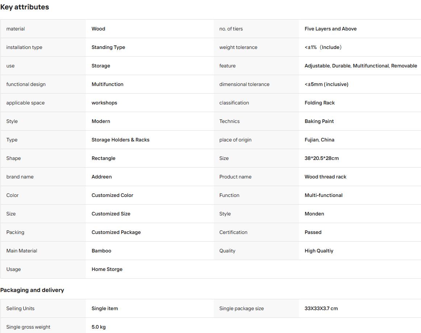Select the Key attributes heading
421x333 pixels.
click(x=24, y=7)
